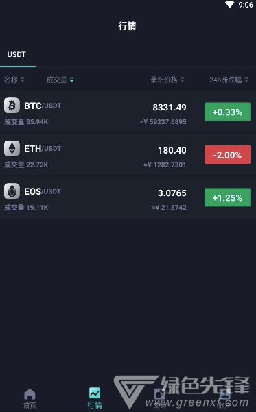256x412 pixels.
Task: Sort list by 名称 arrows
Action: point(23,80)
